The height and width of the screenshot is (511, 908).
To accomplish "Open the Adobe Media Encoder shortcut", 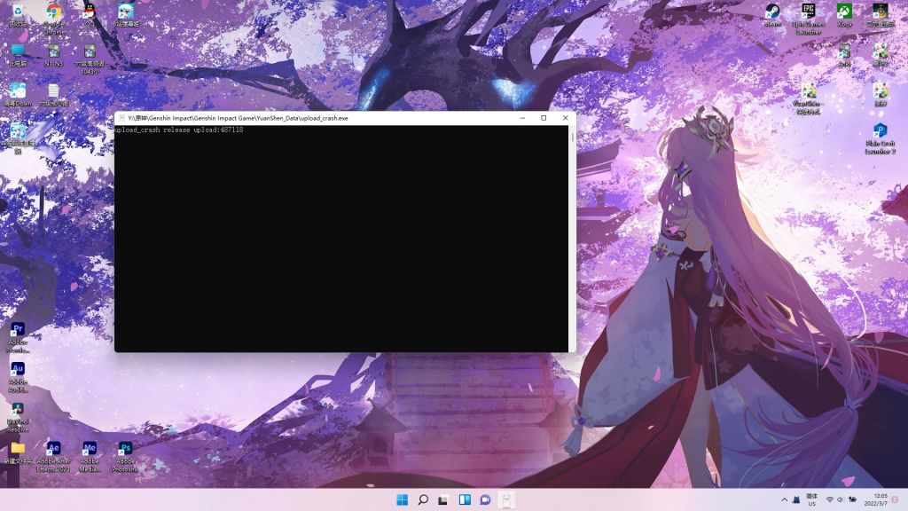I will coord(90,457).
